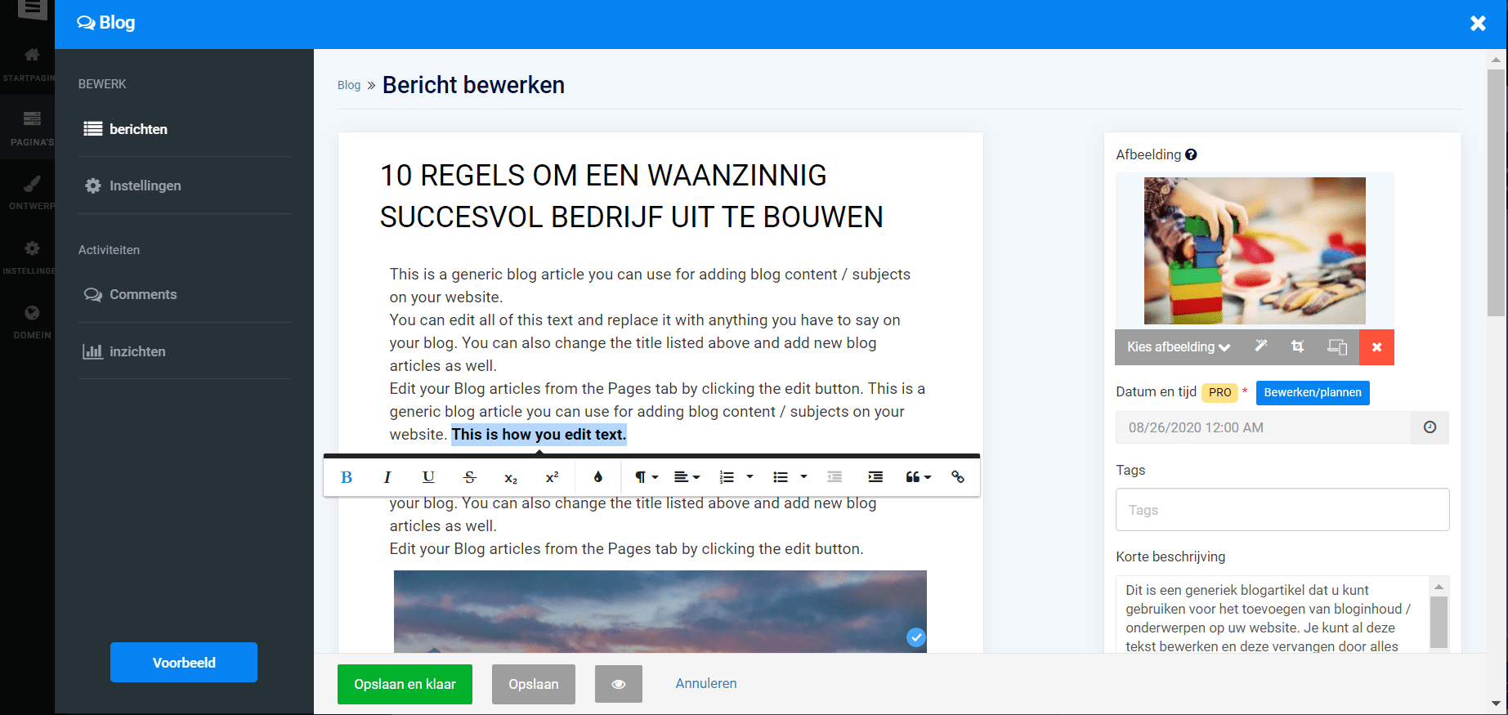The height and width of the screenshot is (715, 1508).
Task: Click the increase indent icon
Action: pyautogui.click(x=875, y=477)
